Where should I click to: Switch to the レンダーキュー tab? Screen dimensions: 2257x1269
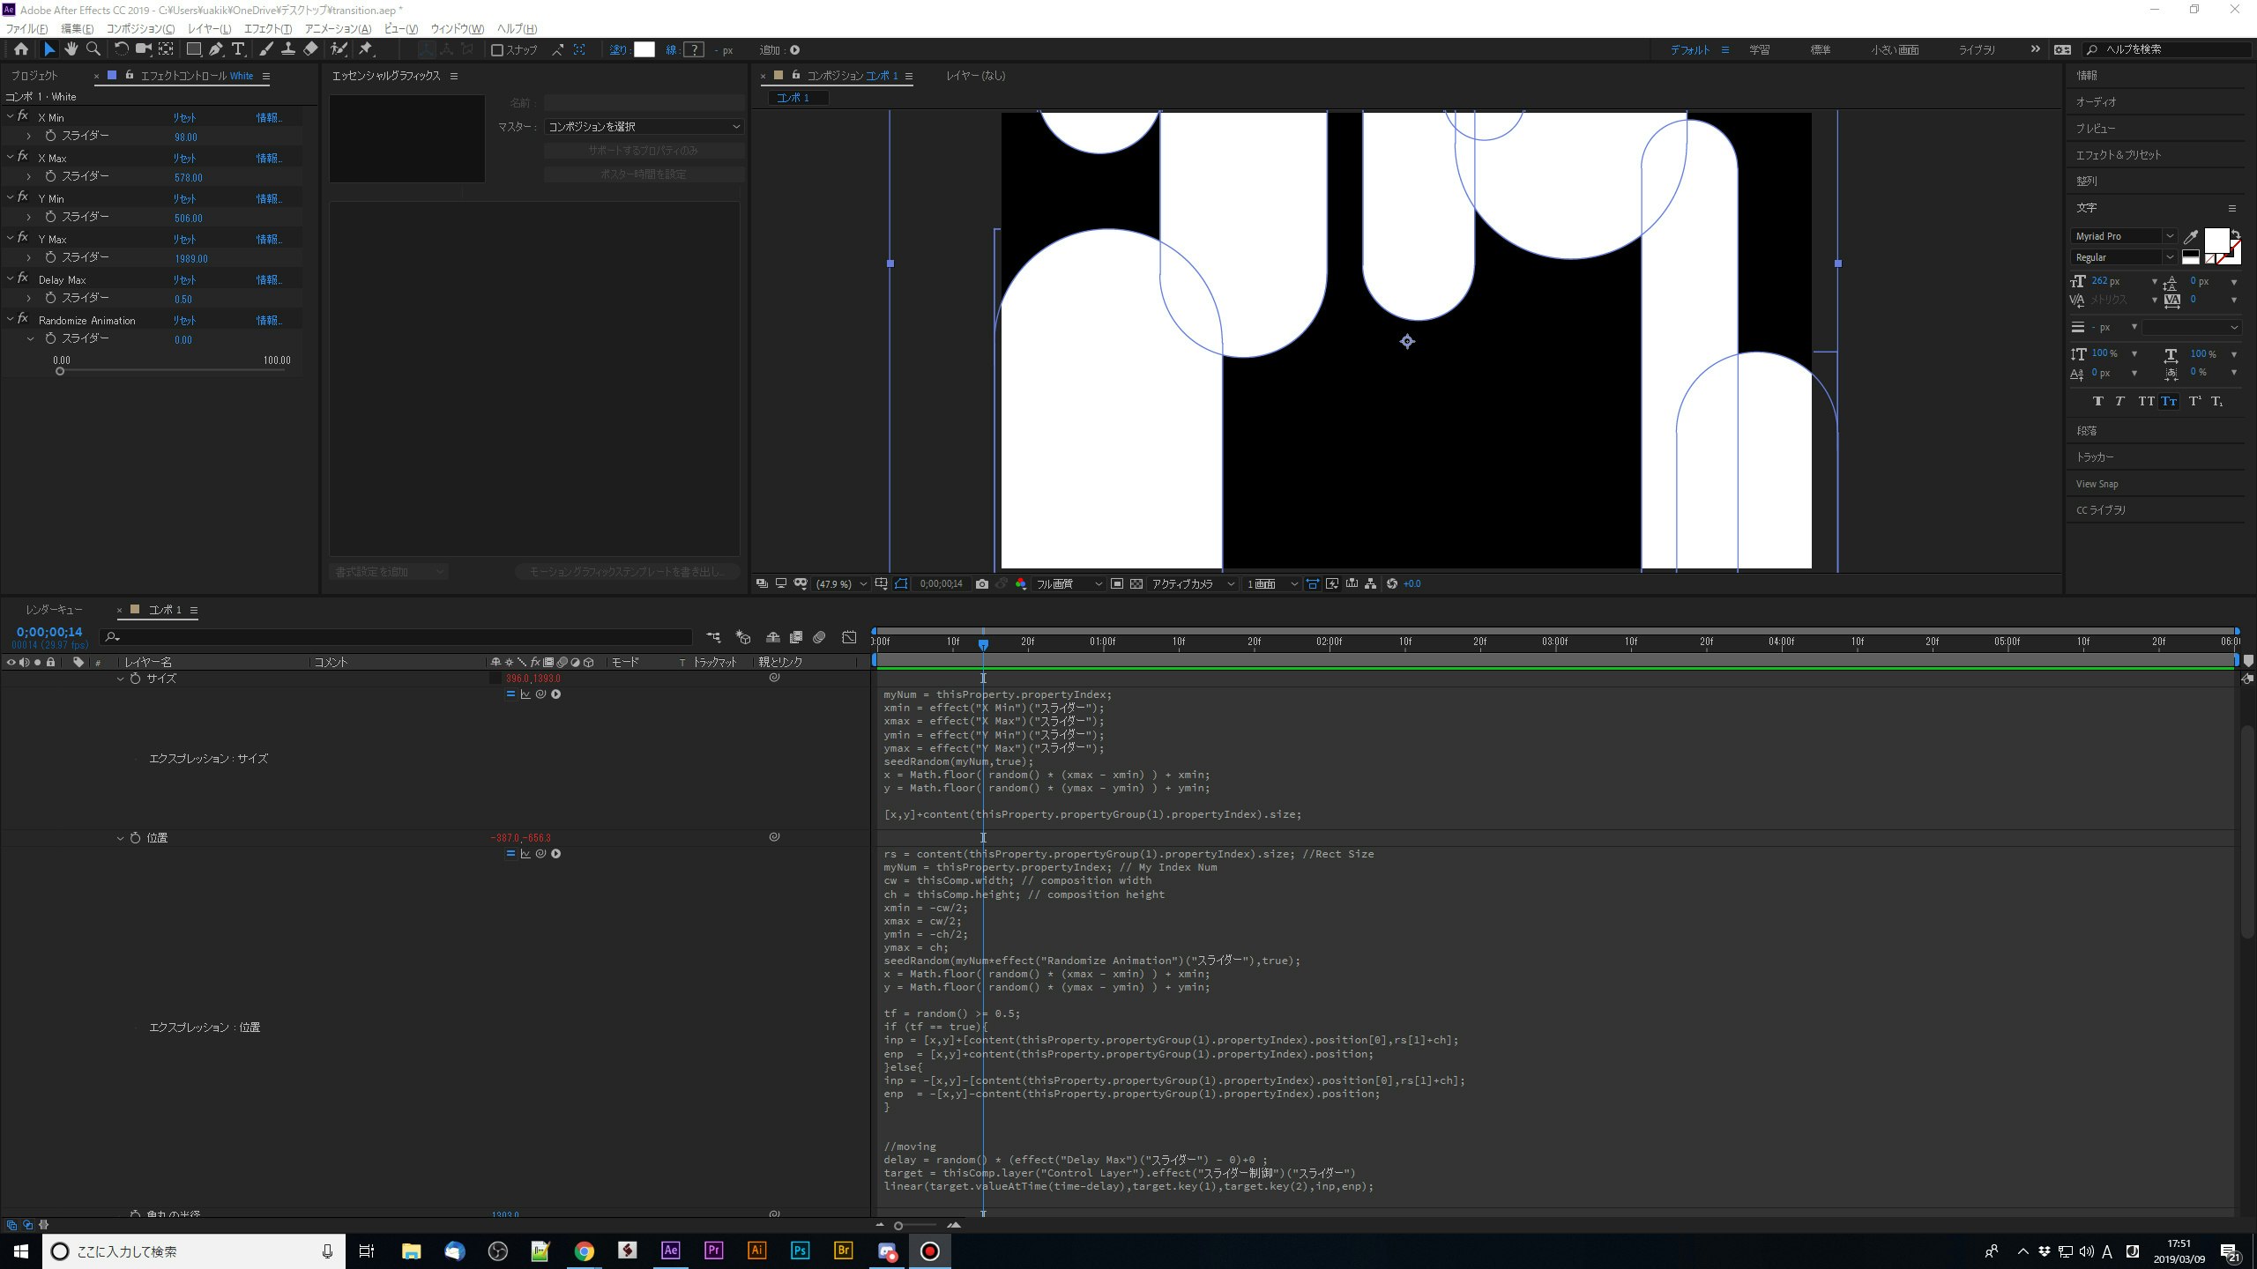pos(54,610)
